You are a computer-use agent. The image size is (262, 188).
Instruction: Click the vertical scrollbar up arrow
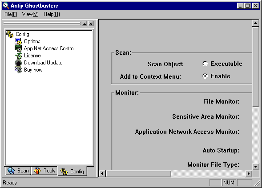coord(255,23)
